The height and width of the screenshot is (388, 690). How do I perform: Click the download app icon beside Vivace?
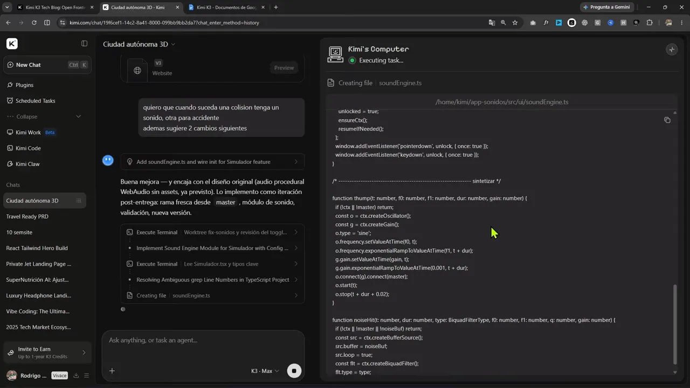point(76,376)
